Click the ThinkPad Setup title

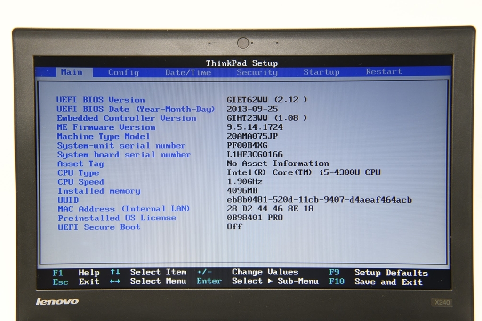(x=241, y=63)
